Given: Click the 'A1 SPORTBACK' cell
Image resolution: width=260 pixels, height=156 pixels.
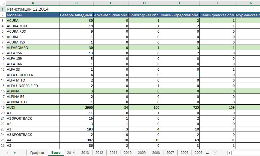Looking at the screenshot, I should pos(33,118).
